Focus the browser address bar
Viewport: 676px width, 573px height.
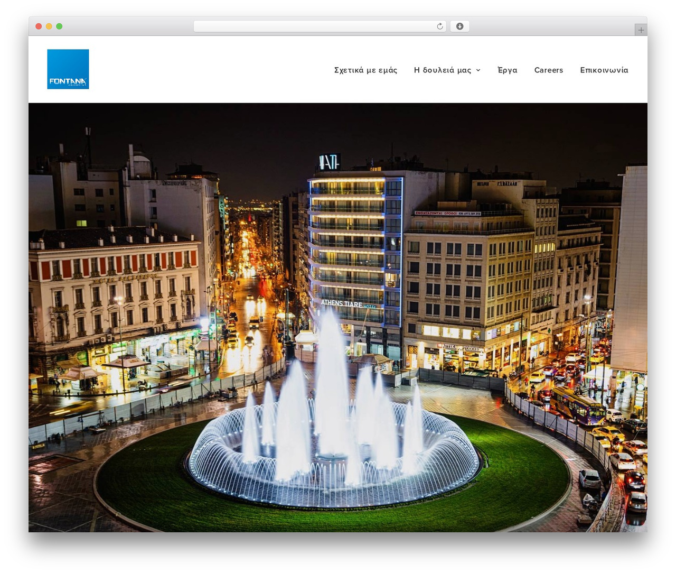pos(320,26)
